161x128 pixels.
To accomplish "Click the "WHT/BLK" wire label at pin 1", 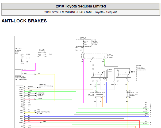I will pyautogui.click(x=30, y=87).
